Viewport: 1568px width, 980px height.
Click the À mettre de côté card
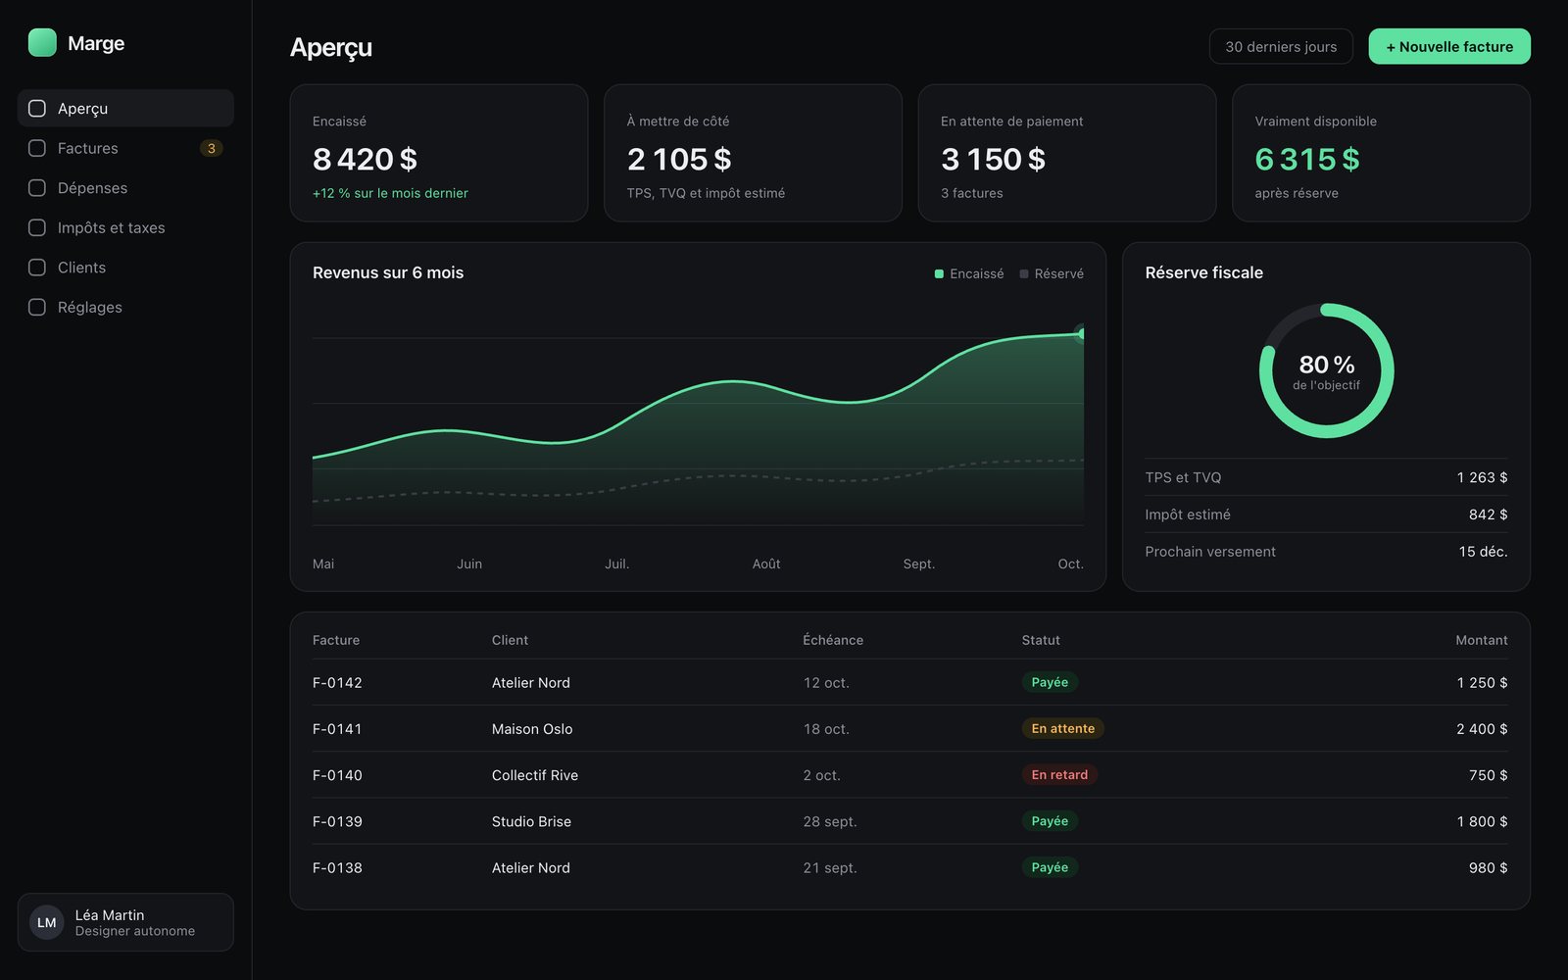coord(753,153)
